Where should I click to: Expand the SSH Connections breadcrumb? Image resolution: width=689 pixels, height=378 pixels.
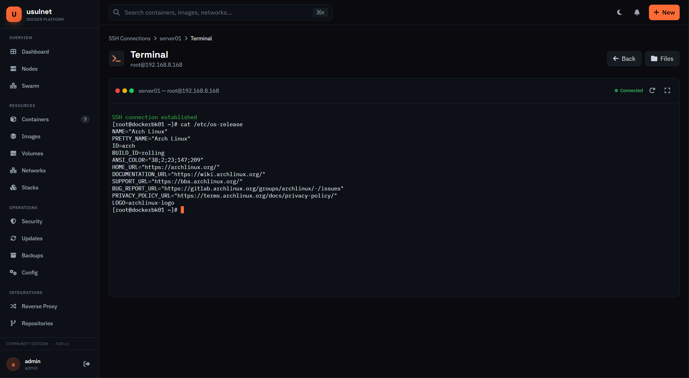(x=129, y=38)
